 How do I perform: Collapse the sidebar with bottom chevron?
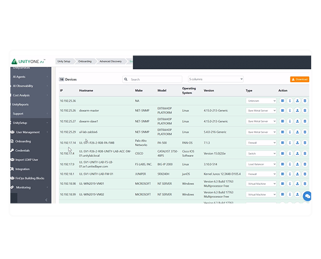pyautogui.click(x=46, y=199)
